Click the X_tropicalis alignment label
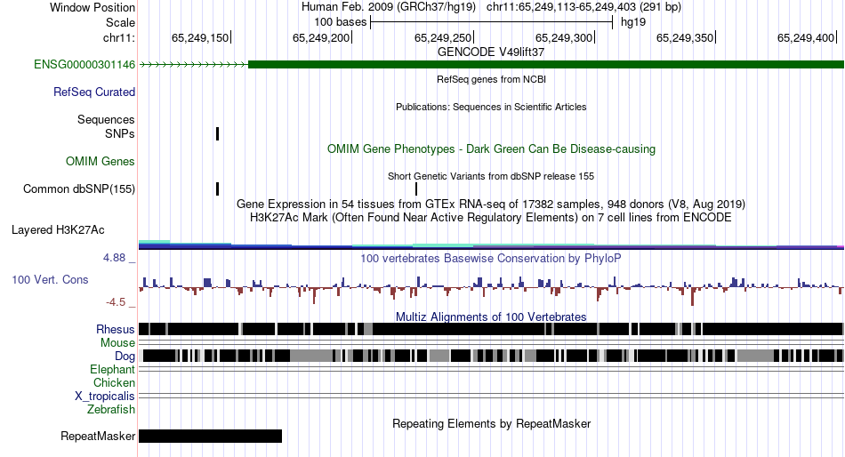845x457 pixels. [x=105, y=397]
